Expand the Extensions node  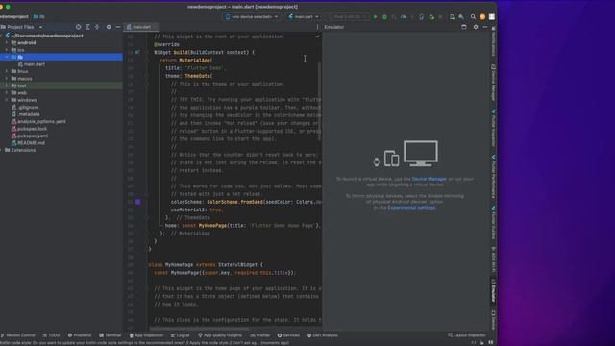click(2, 150)
